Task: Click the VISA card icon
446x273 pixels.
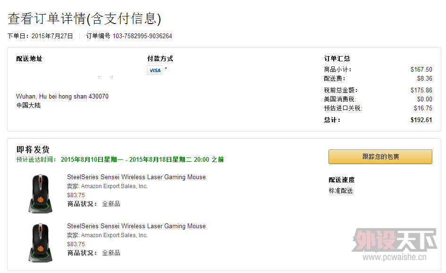Action: pyautogui.click(x=155, y=70)
